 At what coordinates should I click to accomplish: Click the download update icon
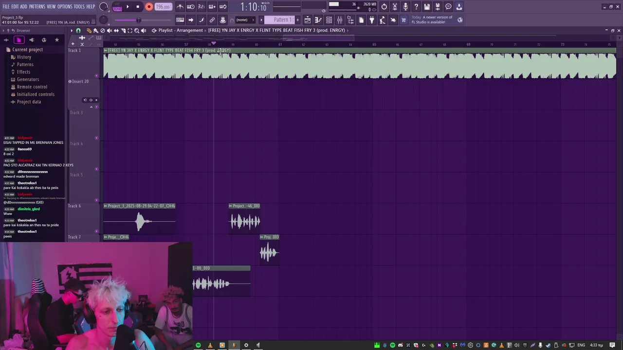[459, 7]
